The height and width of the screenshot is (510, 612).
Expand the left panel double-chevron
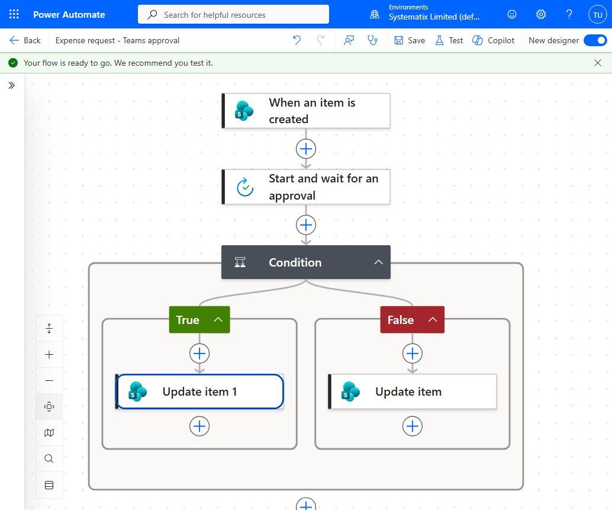tap(12, 85)
